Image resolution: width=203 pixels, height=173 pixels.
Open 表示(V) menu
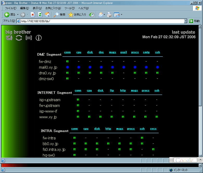(37, 8)
